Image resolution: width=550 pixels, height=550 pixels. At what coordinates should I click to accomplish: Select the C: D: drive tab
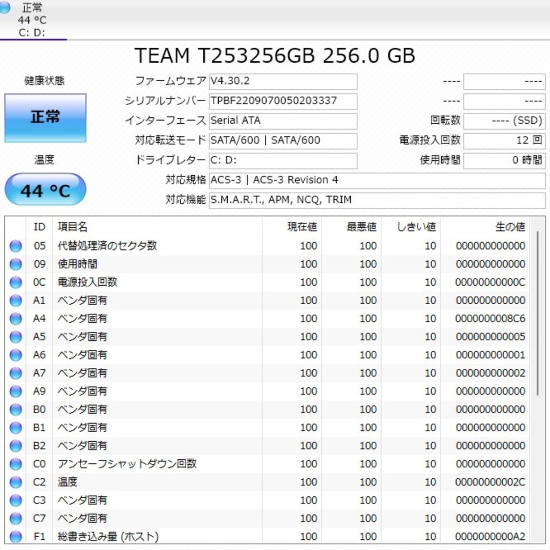point(32,20)
